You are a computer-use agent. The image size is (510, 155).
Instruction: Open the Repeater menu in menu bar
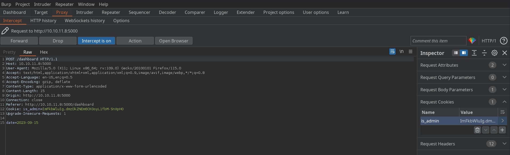click(x=65, y=4)
